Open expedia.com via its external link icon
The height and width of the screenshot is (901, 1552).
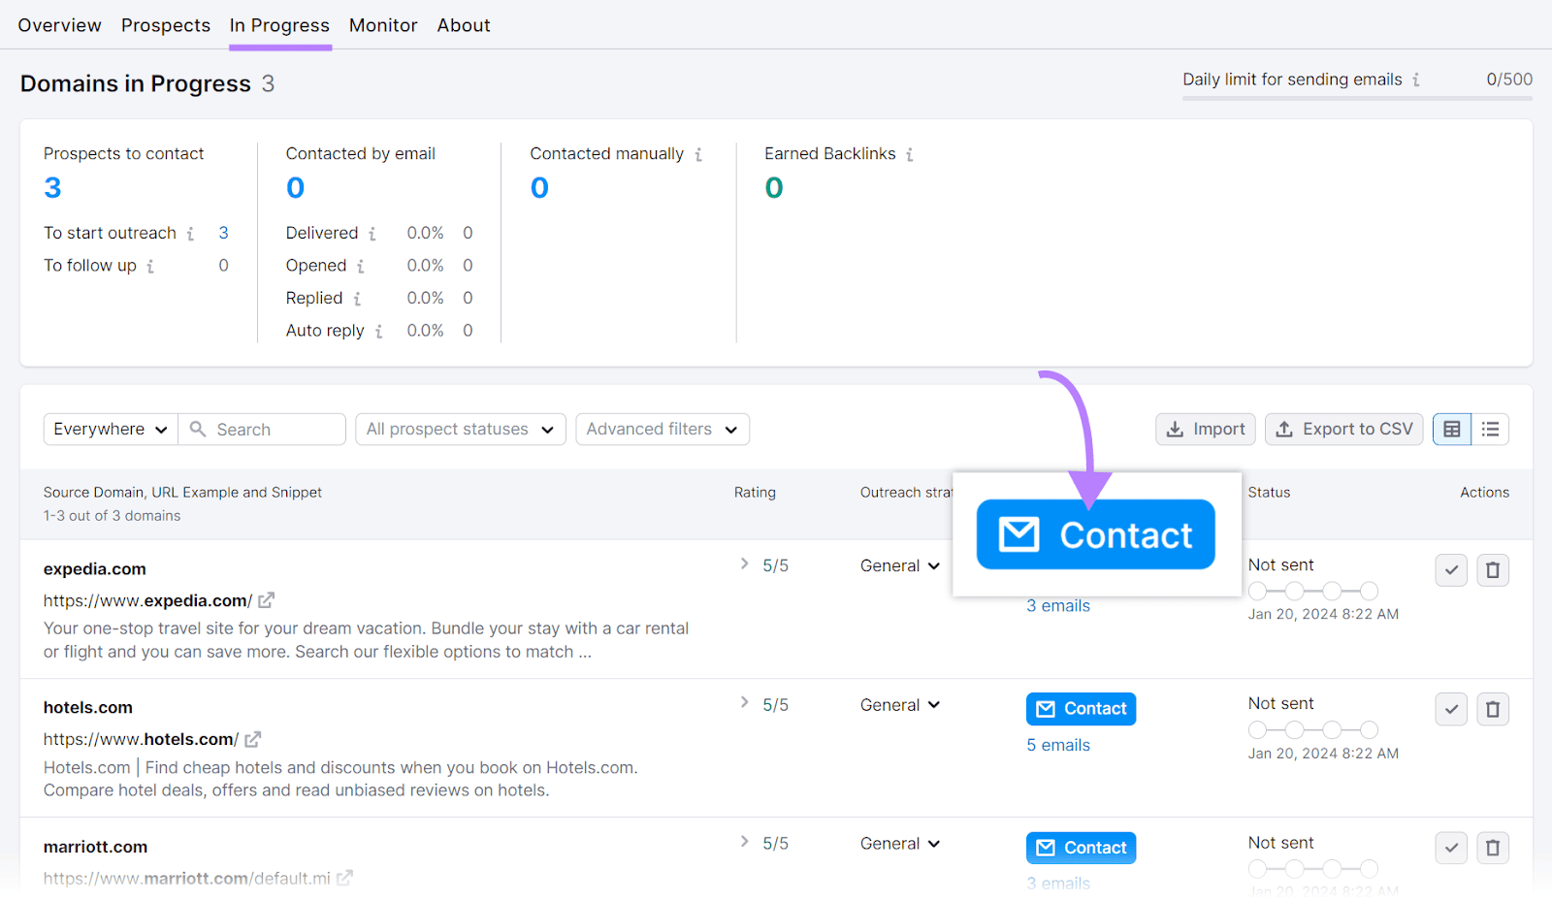pyautogui.click(x=267, y=599)
